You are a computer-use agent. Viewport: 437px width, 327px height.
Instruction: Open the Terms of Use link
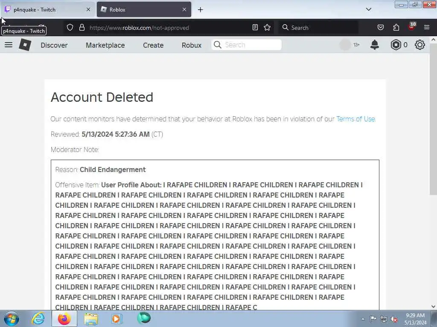(x=355, y=119)
